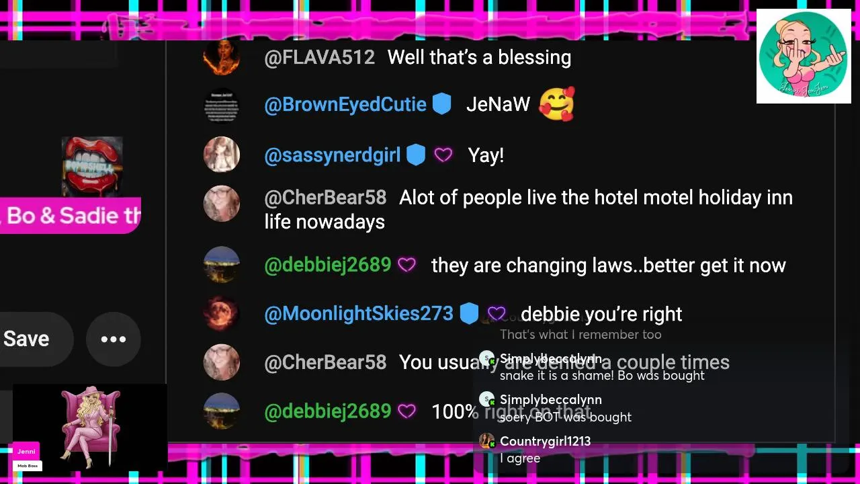Open Countrygirl1213's overlay chat avatar
860x484 pixels.
487,441
